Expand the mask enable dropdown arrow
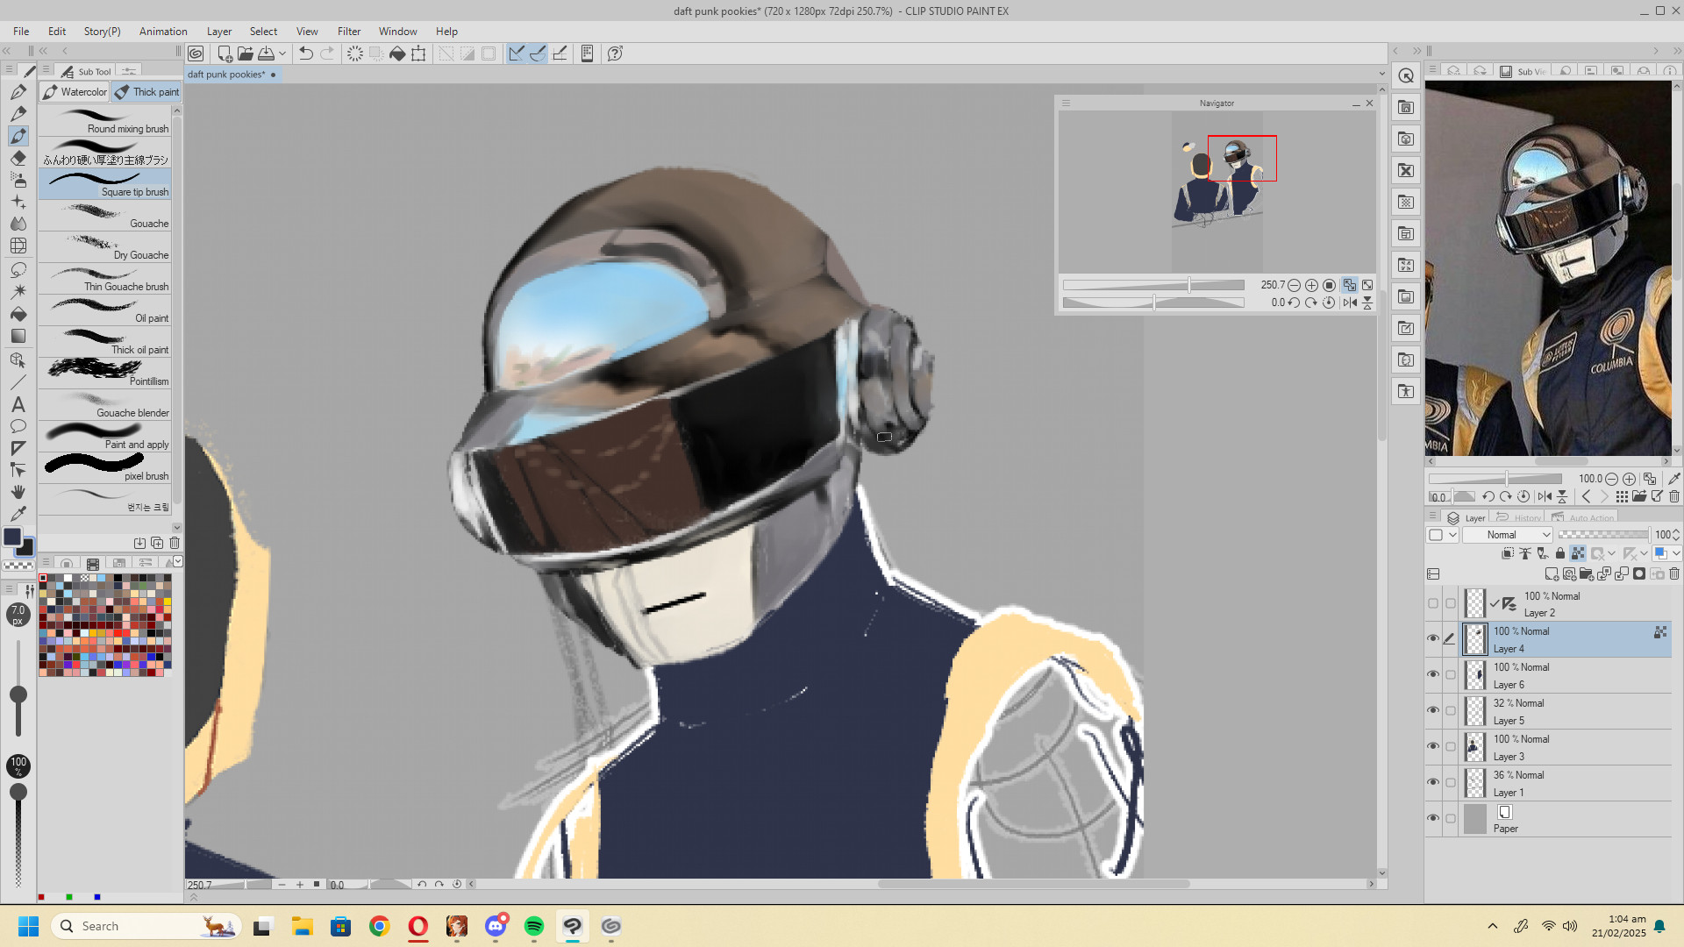The image size is (1684, 947). [x=1611, y=553]
